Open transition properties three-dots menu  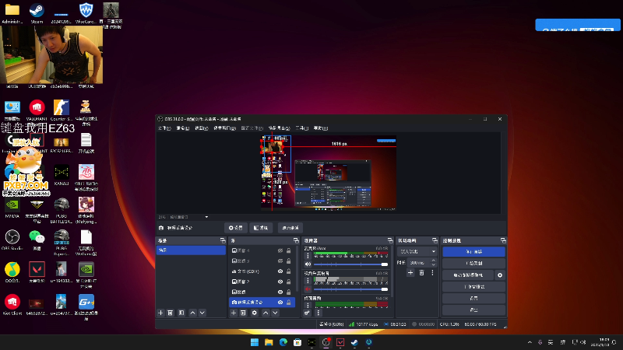tap(432, 273)
